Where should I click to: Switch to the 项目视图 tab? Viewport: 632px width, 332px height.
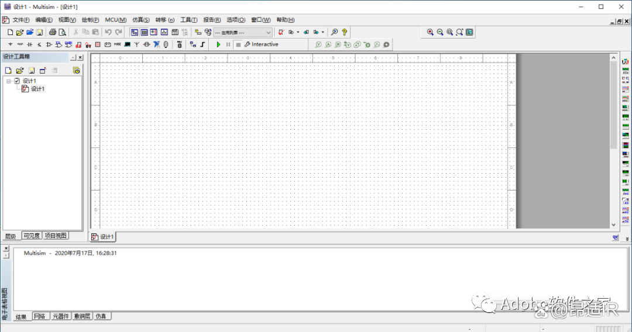tap(56, 236)
